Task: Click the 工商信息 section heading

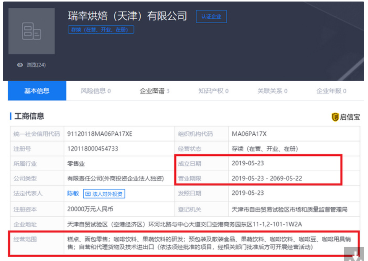Action: coord(29,116)
